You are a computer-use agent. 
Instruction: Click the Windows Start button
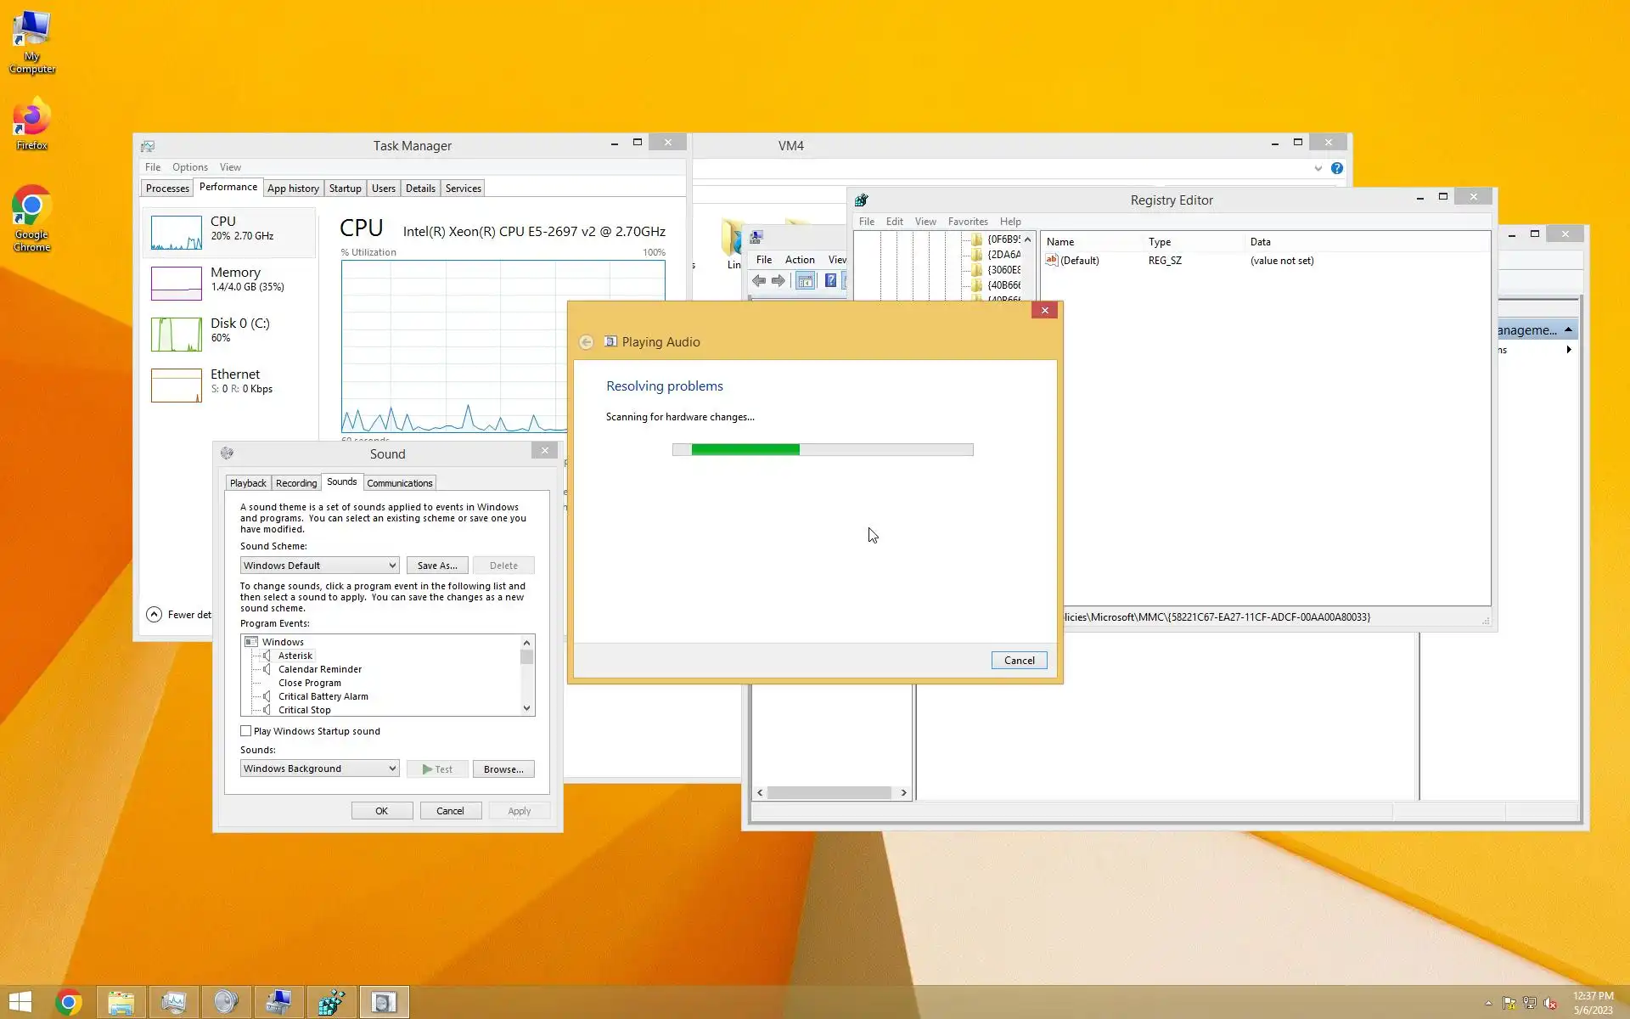(20, 1002)
